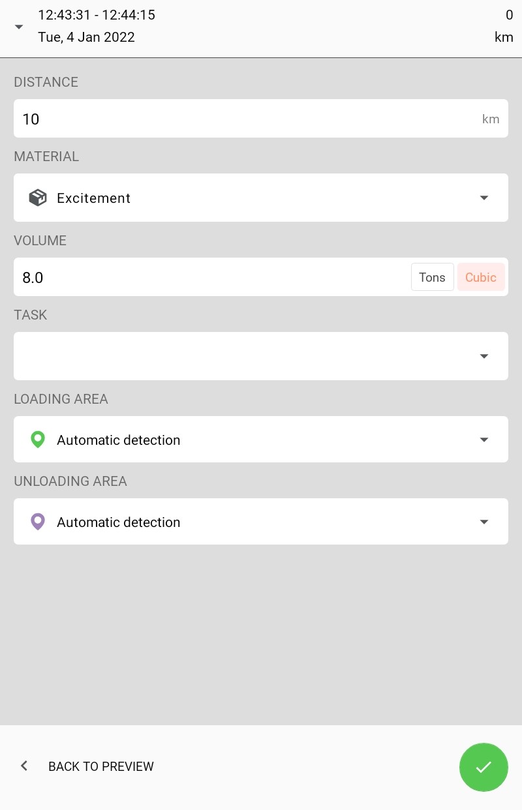Click the package box material icon
The height and width of the screenshot is (810, 522).
pyautogui.click(x=38, y=198)
